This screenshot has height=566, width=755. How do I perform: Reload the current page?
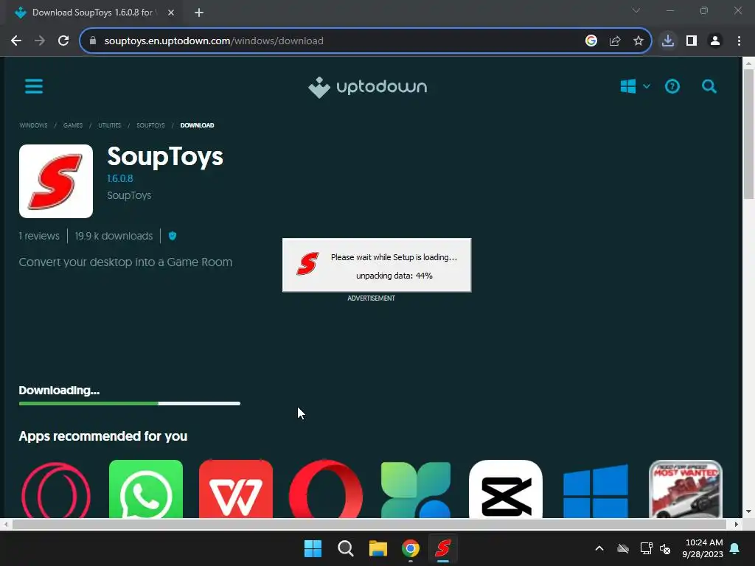[x=63, y=41]
